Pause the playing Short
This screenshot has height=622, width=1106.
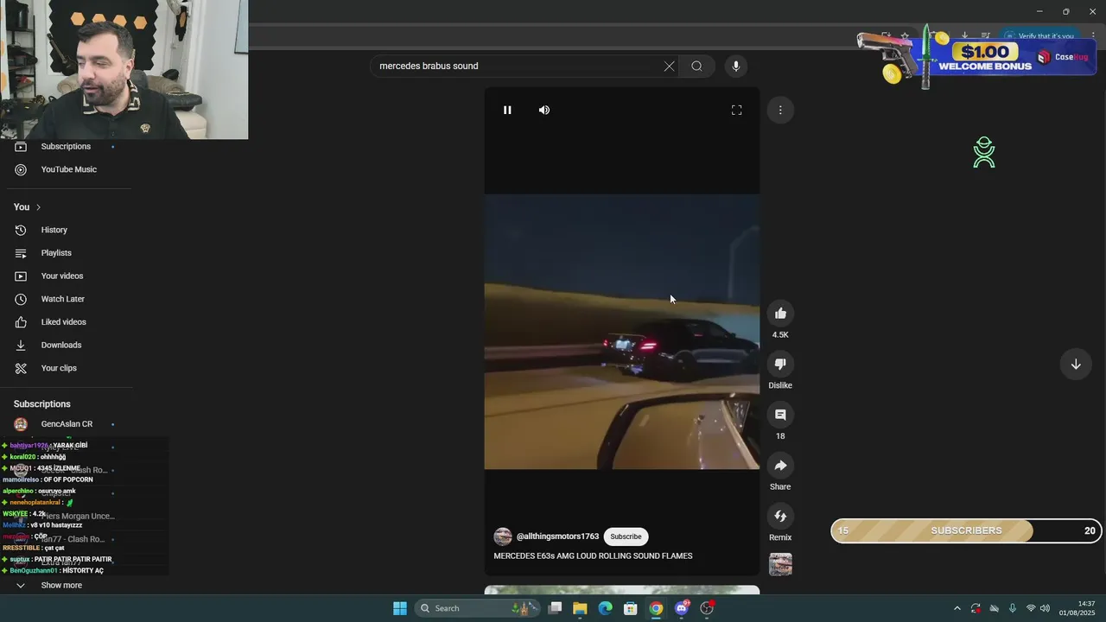click(x=507, y=110)
